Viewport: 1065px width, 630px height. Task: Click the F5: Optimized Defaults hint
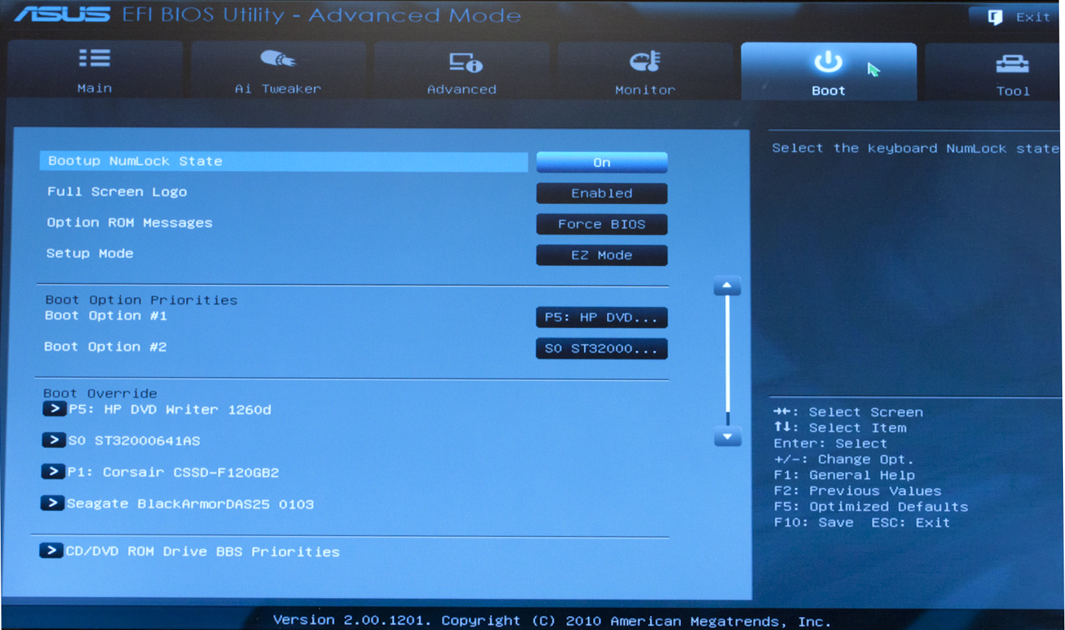tap(871, 506)
